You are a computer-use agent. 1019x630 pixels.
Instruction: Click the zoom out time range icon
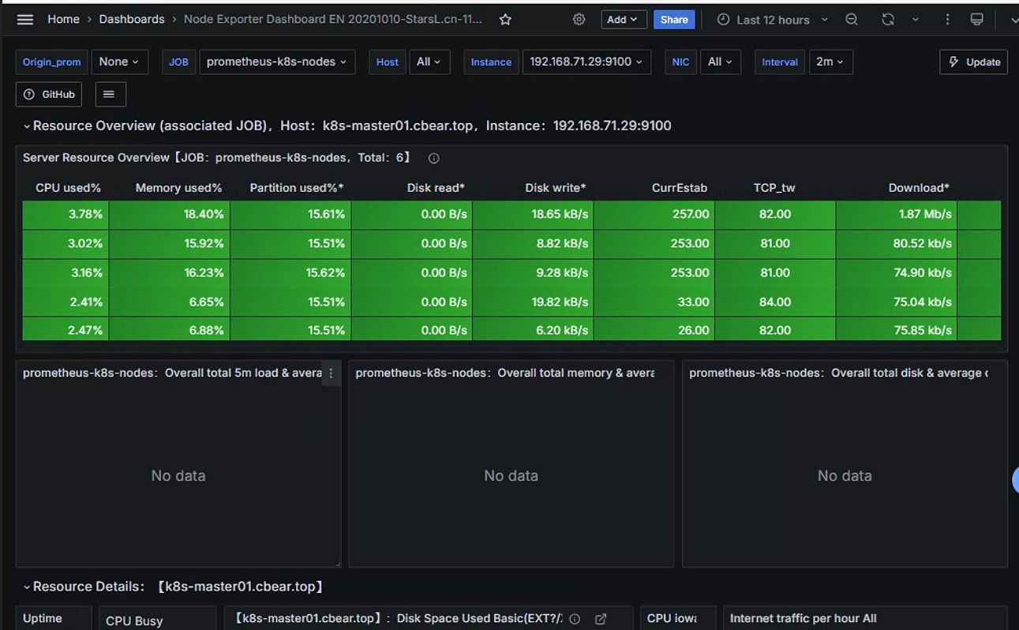coord(852,20)
